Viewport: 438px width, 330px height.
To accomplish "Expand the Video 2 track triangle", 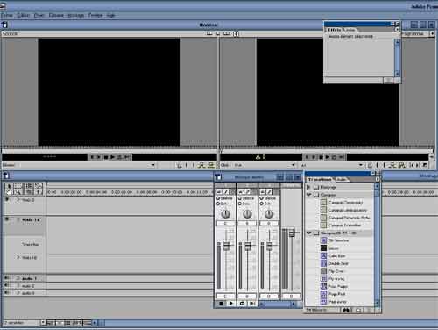I will [x=18, y=200].
